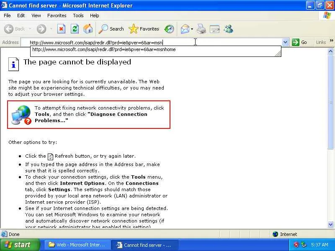Click the network diagnose globe icon
Image resolution: width=335 pixels, height=251 pixels.
(21, 115)
